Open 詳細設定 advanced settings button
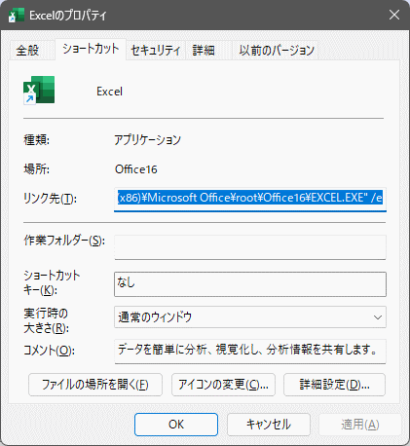Image resolution: width=410 pixels, height=446 pixels. 334,385
